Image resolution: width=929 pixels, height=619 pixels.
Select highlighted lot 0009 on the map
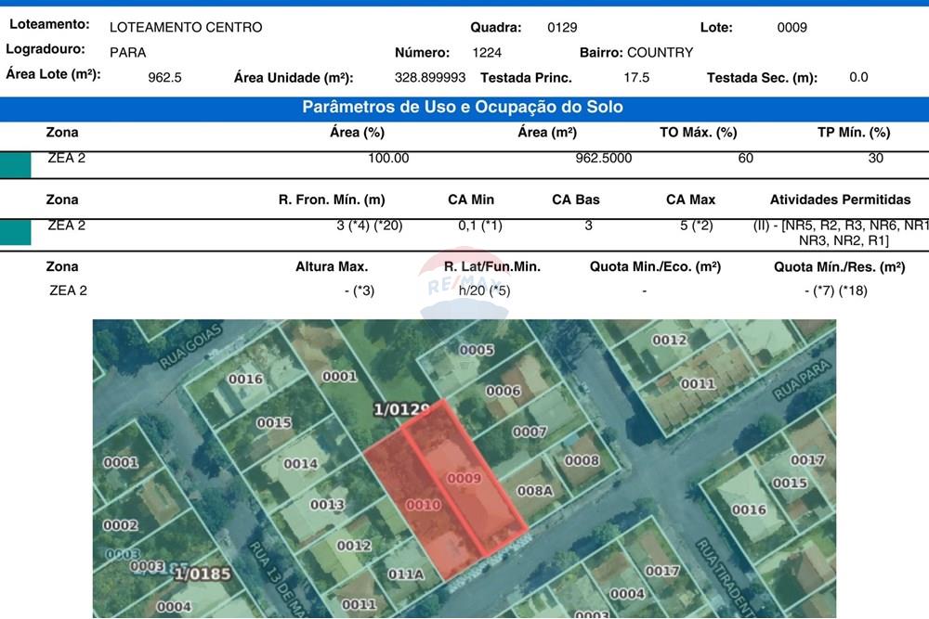[x=464, y=478]
